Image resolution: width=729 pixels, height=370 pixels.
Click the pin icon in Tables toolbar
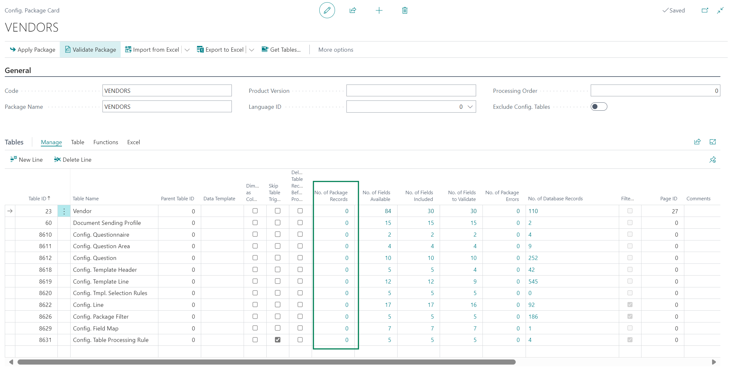click(713, 159)
